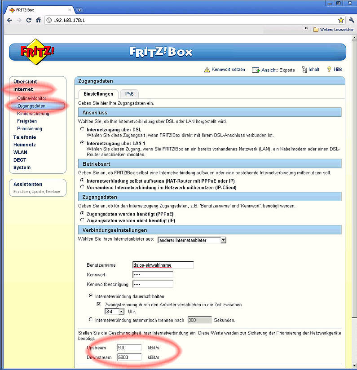Reload the page with the refresh icon
The image size is (357, 370).
pyautogui.click(x=29, y=20)
